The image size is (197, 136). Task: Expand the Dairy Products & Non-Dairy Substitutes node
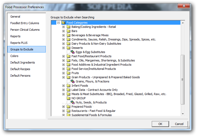click(x=63, y=44)
